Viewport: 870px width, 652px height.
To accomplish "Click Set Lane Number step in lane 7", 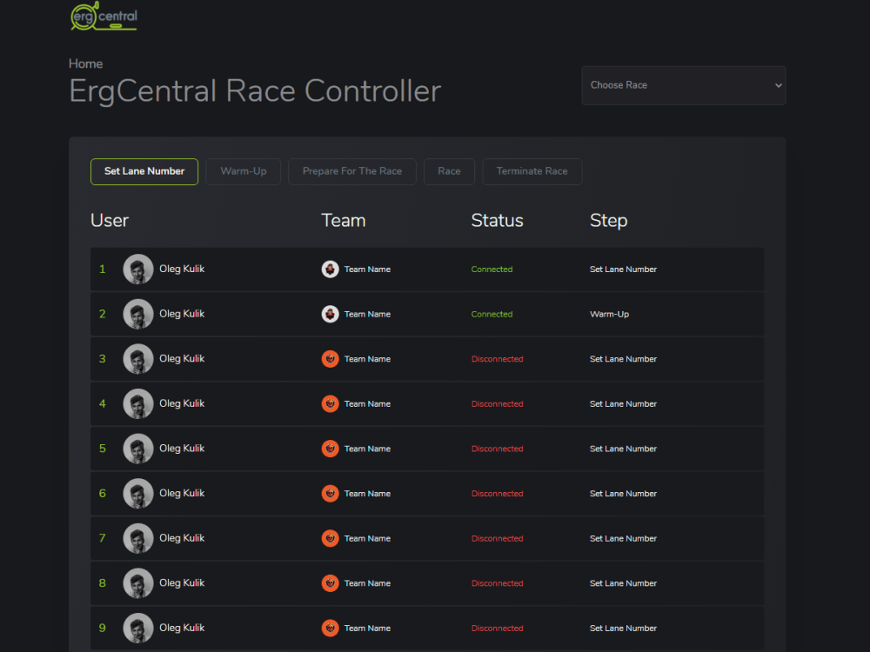I will pyautogui.click(x=623, y=539).
